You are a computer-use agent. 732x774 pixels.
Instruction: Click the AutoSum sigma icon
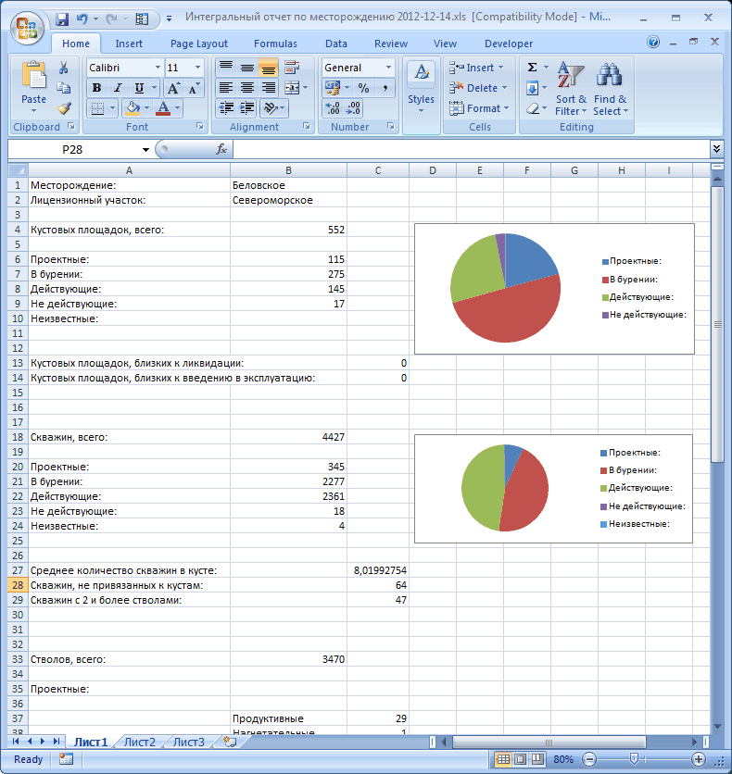click(x=532, y=68)
